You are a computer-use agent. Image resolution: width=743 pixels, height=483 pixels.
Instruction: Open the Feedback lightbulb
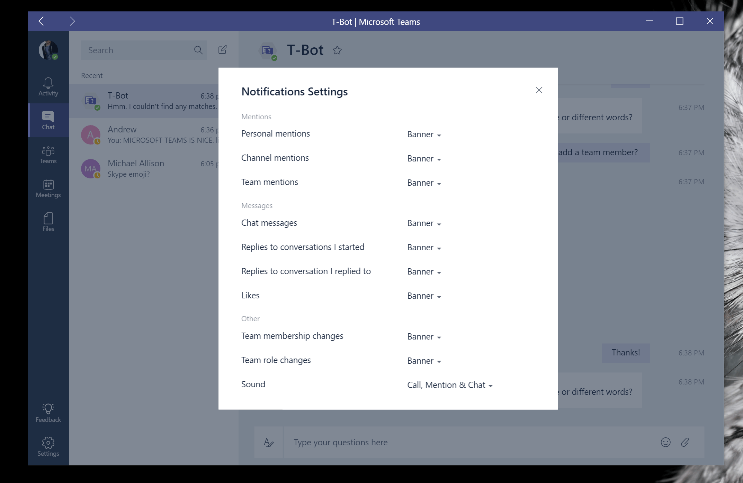click(x=48, y=413)
